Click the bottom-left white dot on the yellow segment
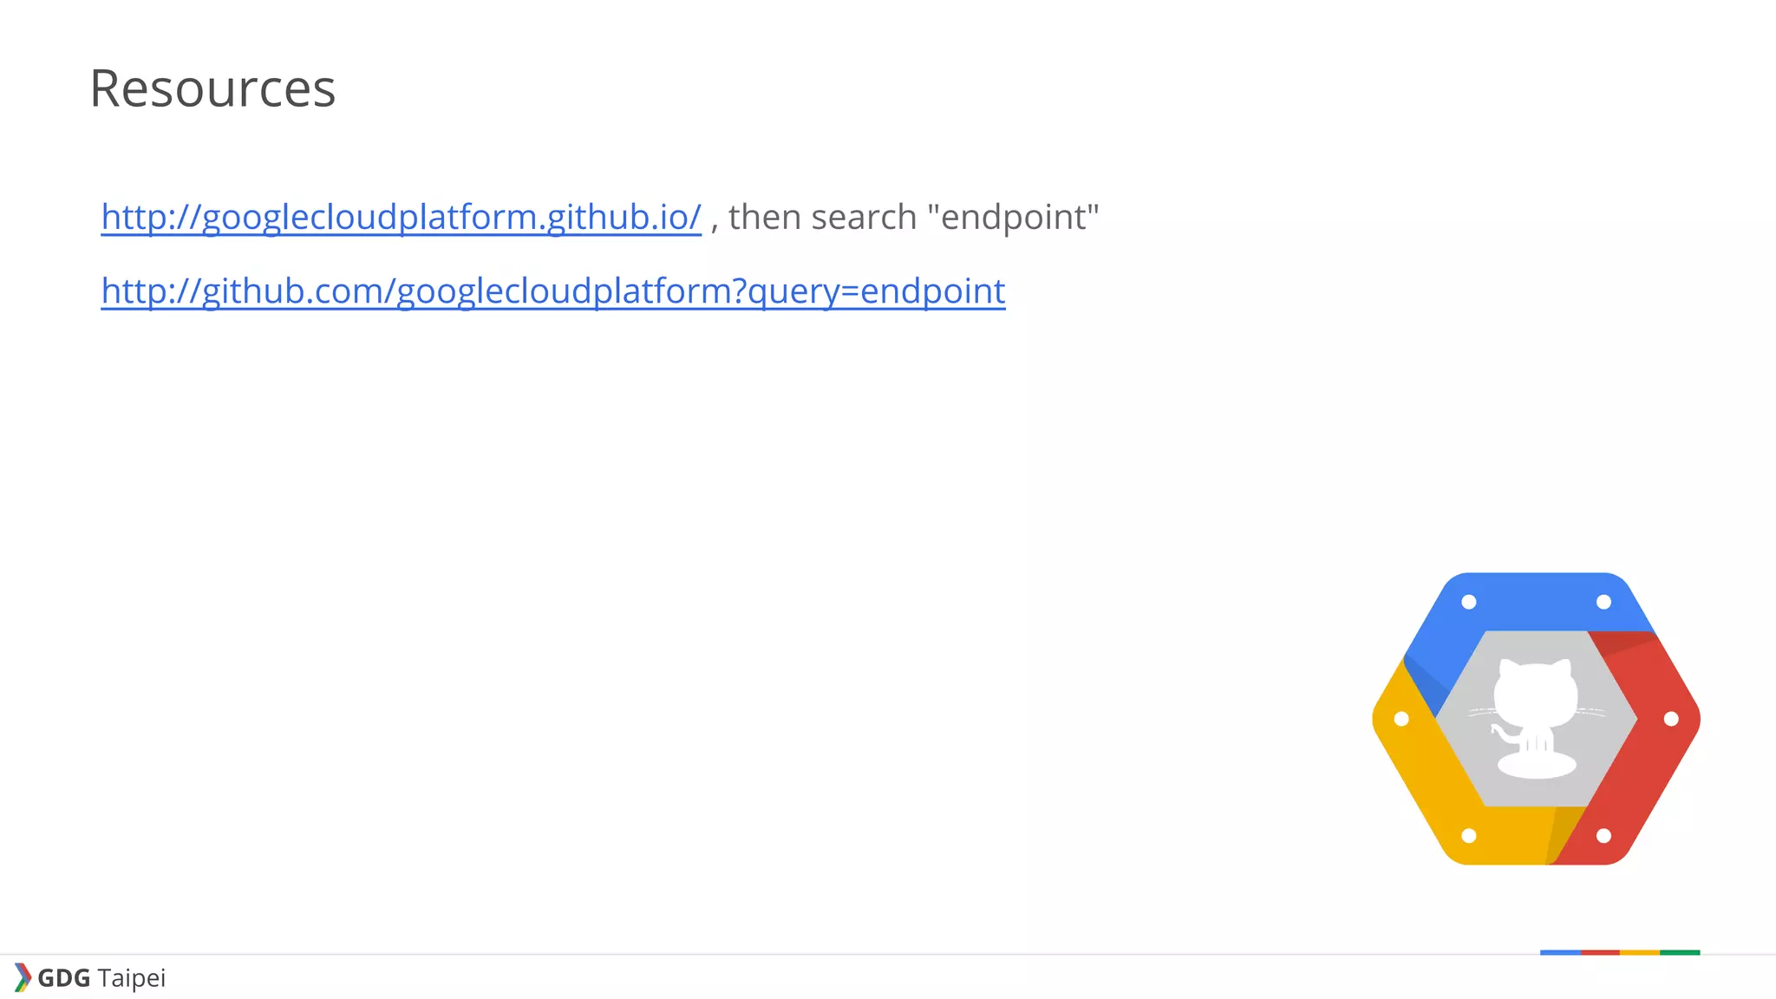1776x999 pixels. 1469,836
